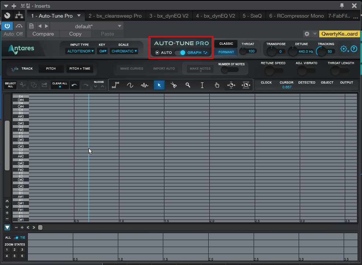The image size is (362, 265).
Task: Switch to 3 - bx_dynEQ V2 tab
Action: click(x=169, y=16)
